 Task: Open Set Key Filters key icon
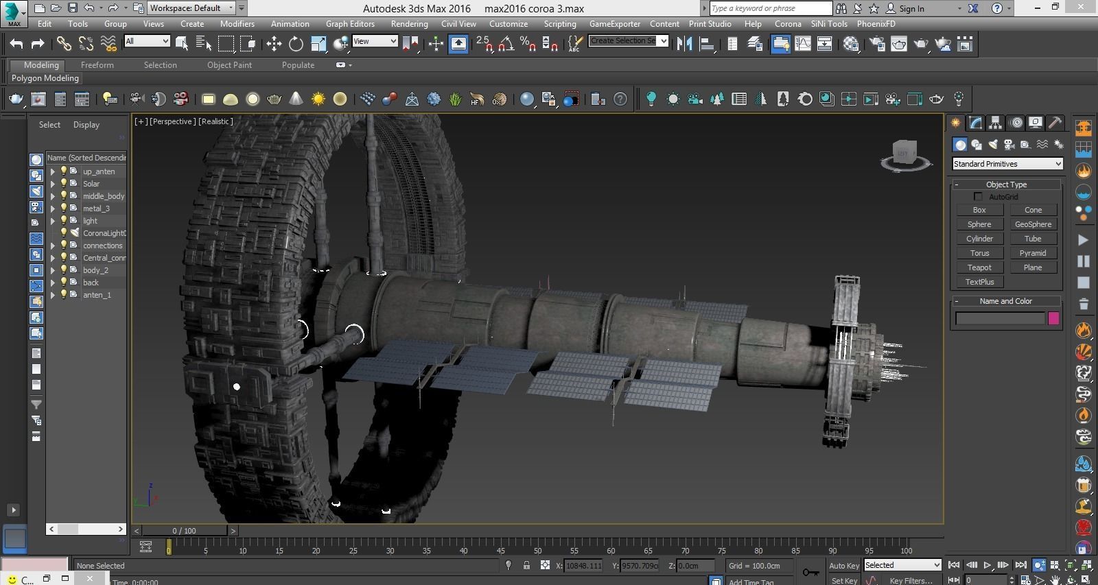pyautogui.click(x=810, y=572)
